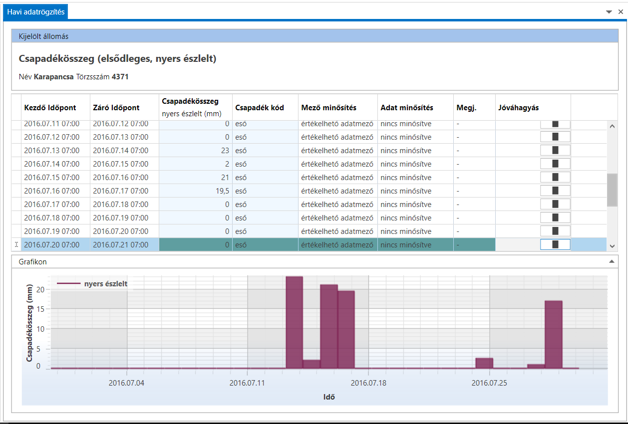Select nincs minősítve in the 2016.07.18 row
The height and width of the screenshot is (424, 628).
pyautogui.click(x=415, y=217)
